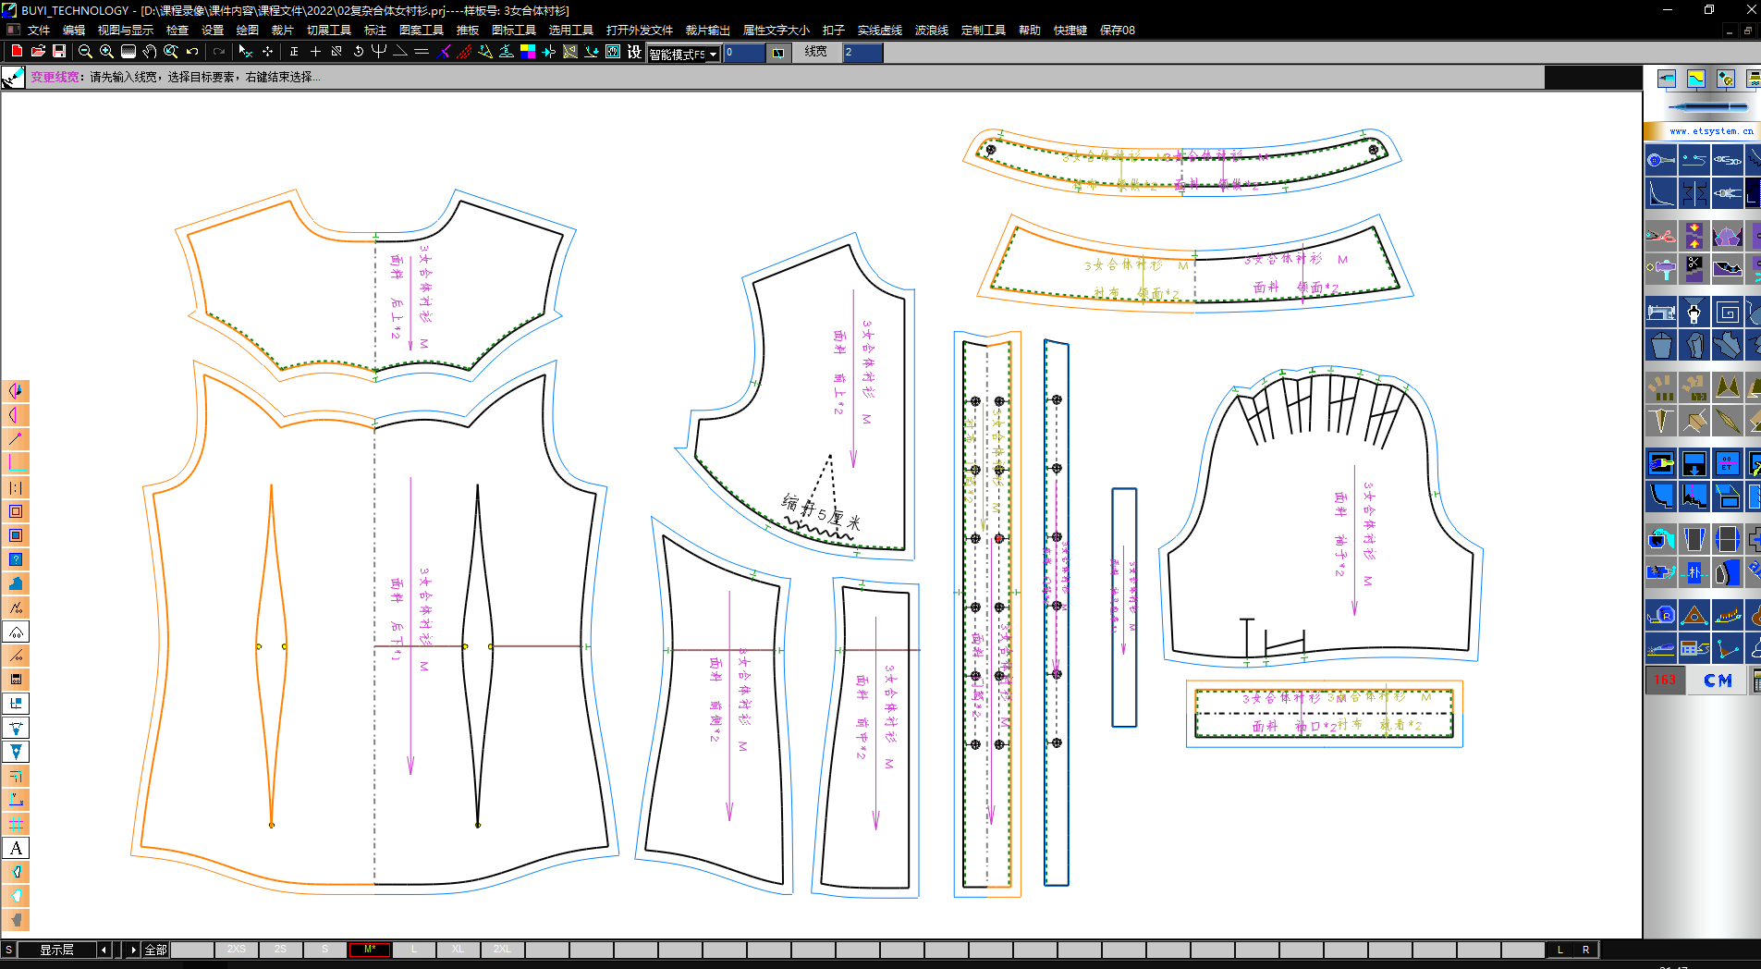Toggle the XL size layer
This screenshot has height=969, width=1761.
(458, 950)
